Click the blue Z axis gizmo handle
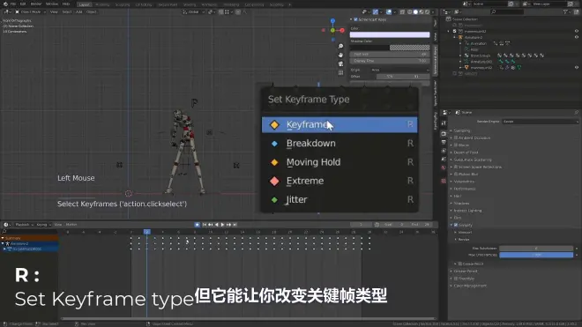 click(332, 21)
